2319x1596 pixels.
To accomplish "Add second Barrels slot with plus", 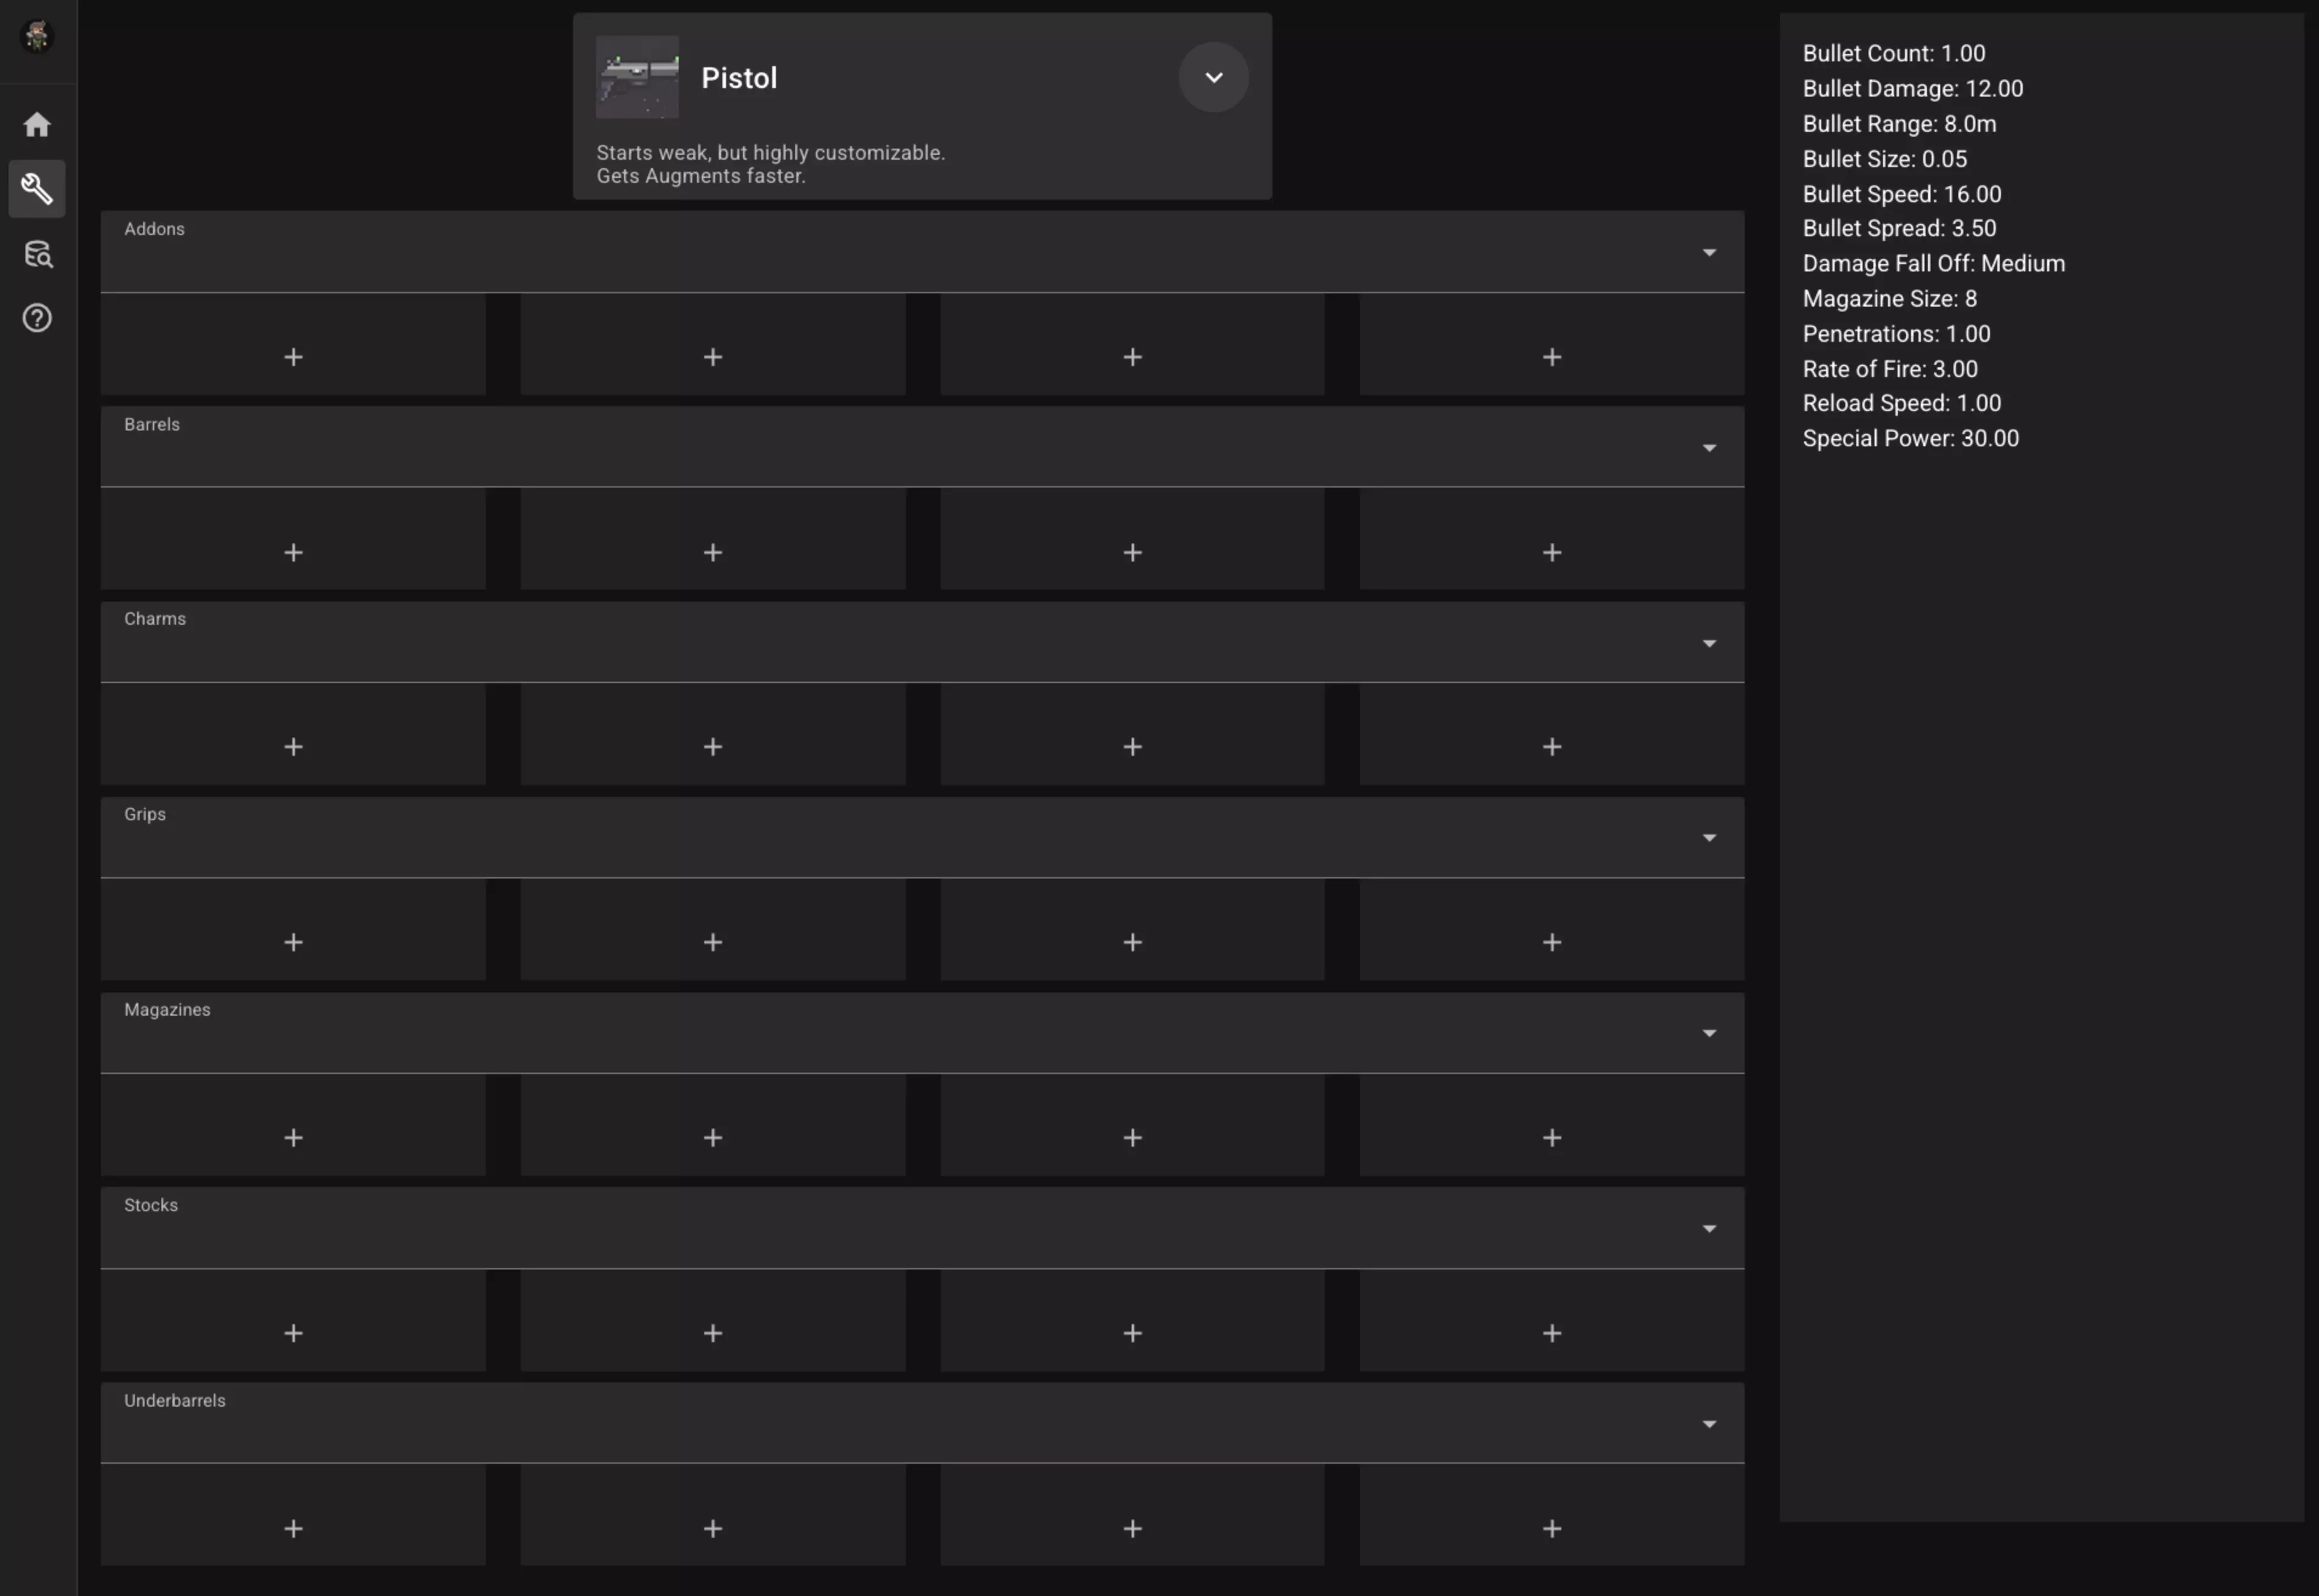I will pos(712,552).
